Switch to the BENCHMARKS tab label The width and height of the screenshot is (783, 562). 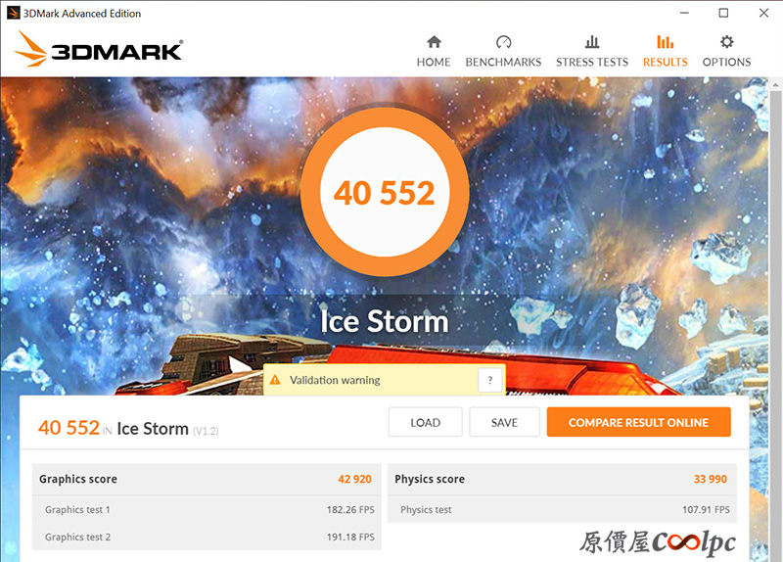[503, 62]
